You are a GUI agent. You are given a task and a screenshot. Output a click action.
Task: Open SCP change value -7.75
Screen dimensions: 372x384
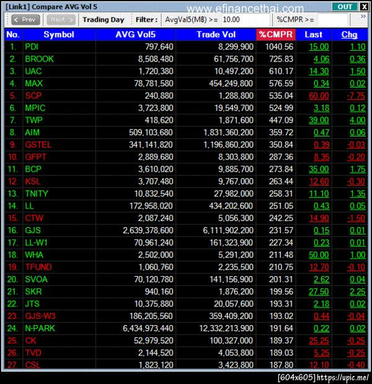356,96
